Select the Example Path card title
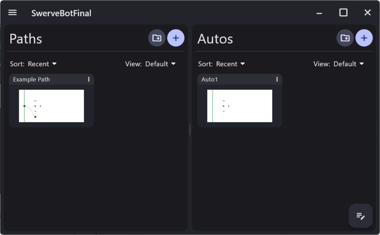 pyautogui.click(x=31, y=79)
